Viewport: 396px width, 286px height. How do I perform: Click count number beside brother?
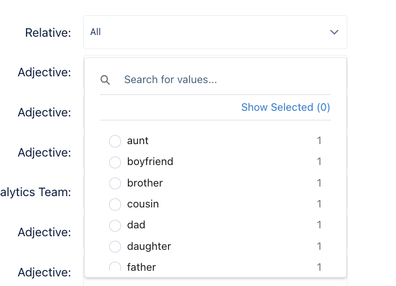(x=319, y=183)
